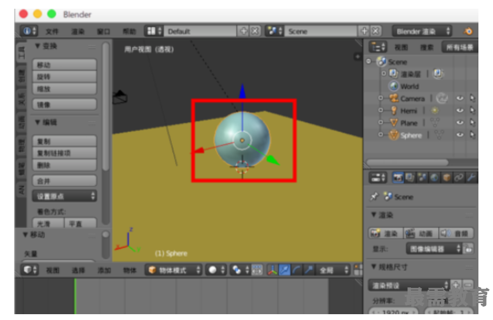
Task: Click the 3D view editor type cube icon
Action: (30, 270)
